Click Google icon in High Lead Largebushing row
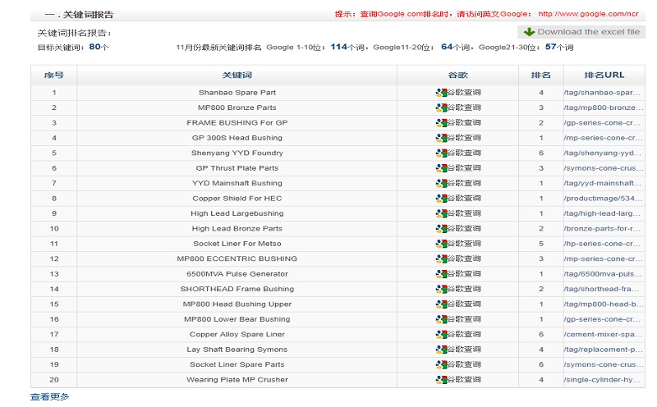This screenshot has height=407, width=657. pyautogui.click(x=441, y=213)
